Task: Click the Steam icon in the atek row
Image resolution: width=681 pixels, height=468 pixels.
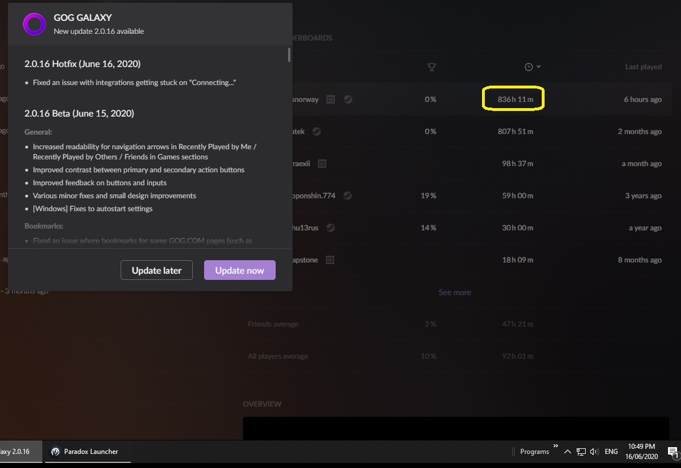Action: (x=317, y=132)
